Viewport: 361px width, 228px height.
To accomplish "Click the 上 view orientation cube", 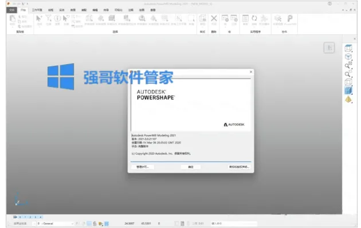I will click(x=329, y=48).
